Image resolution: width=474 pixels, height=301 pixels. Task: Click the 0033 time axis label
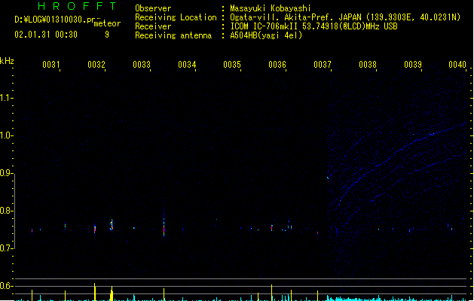click(142, 64)
